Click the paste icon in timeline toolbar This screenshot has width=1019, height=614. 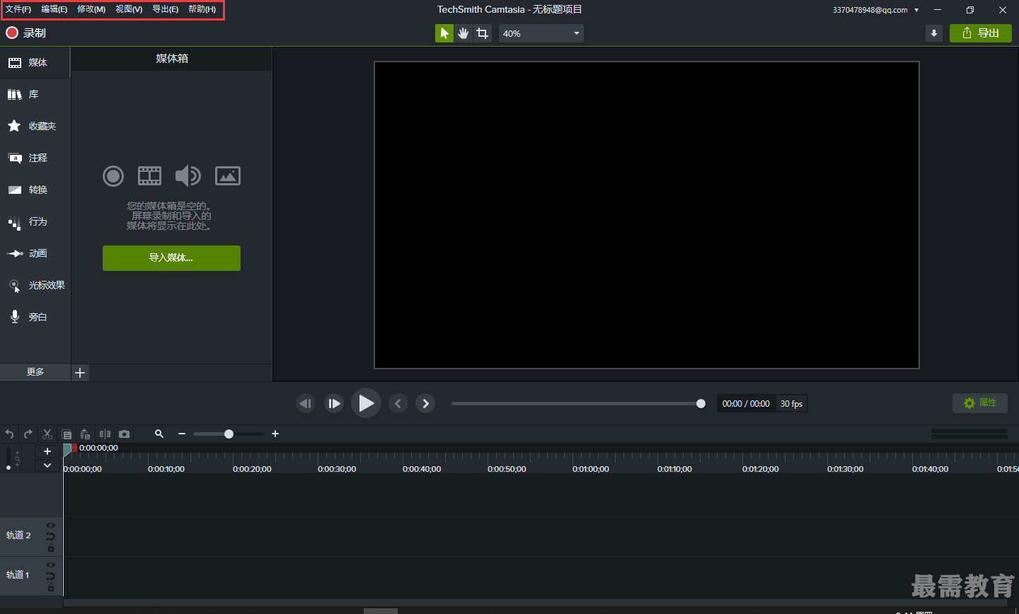pos(86,434)
